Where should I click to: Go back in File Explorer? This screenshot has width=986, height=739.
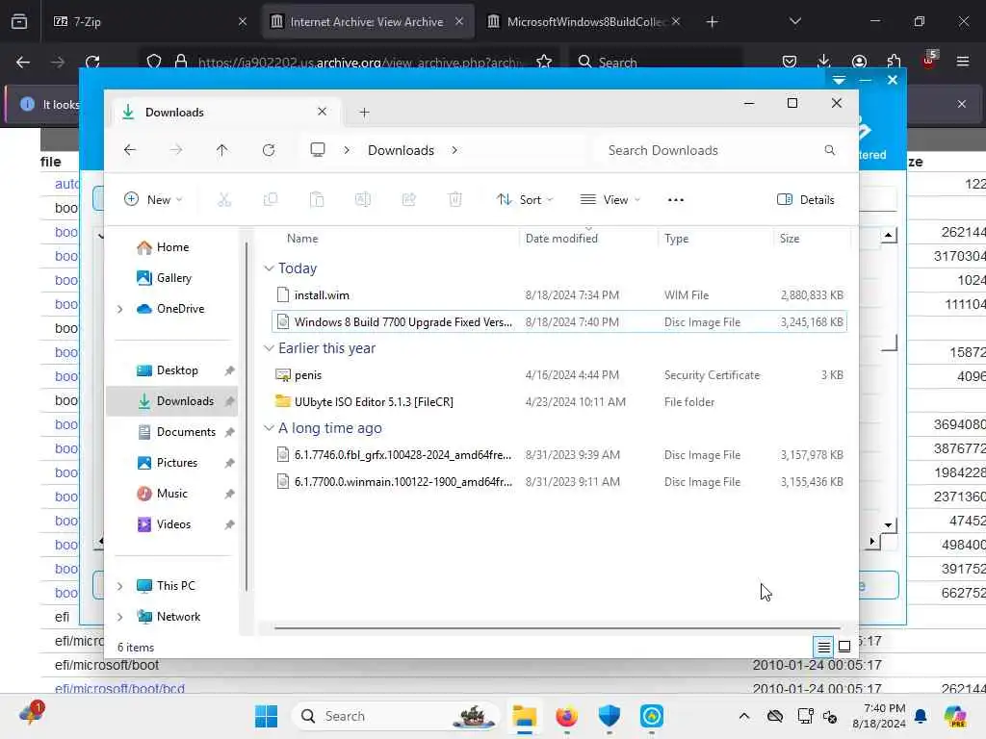(x=130, y=150)
